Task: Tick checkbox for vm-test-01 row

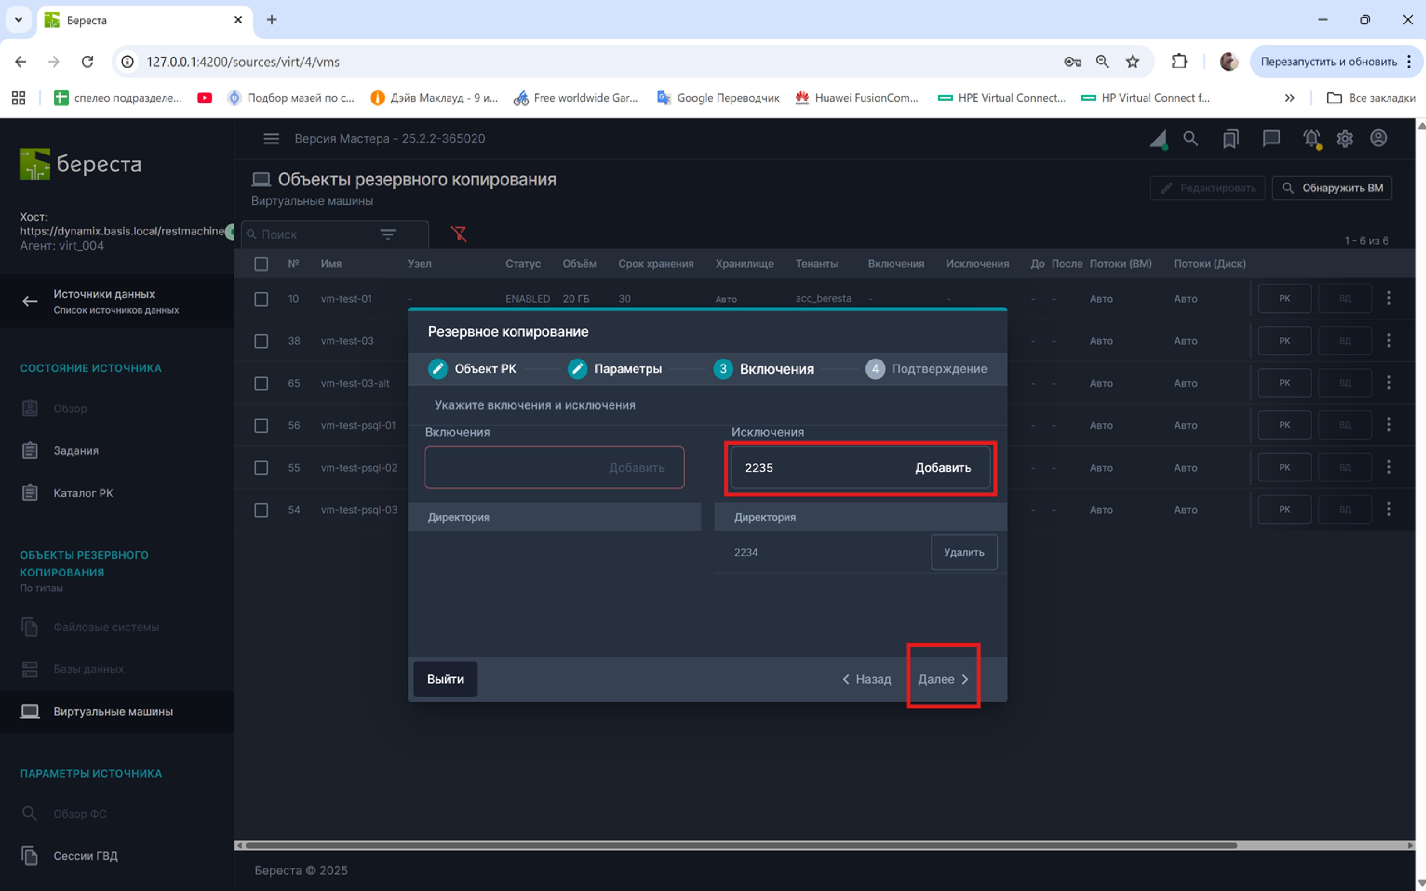Action: tap(261, 299)
